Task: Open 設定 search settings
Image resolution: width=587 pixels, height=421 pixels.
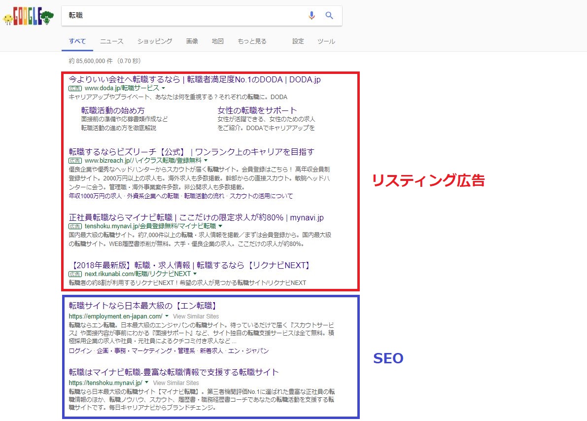Action: click(298, 41)
